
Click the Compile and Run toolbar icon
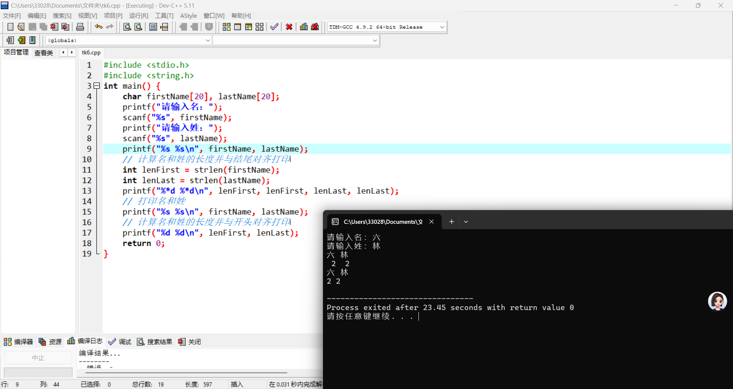tap(249, 27)
